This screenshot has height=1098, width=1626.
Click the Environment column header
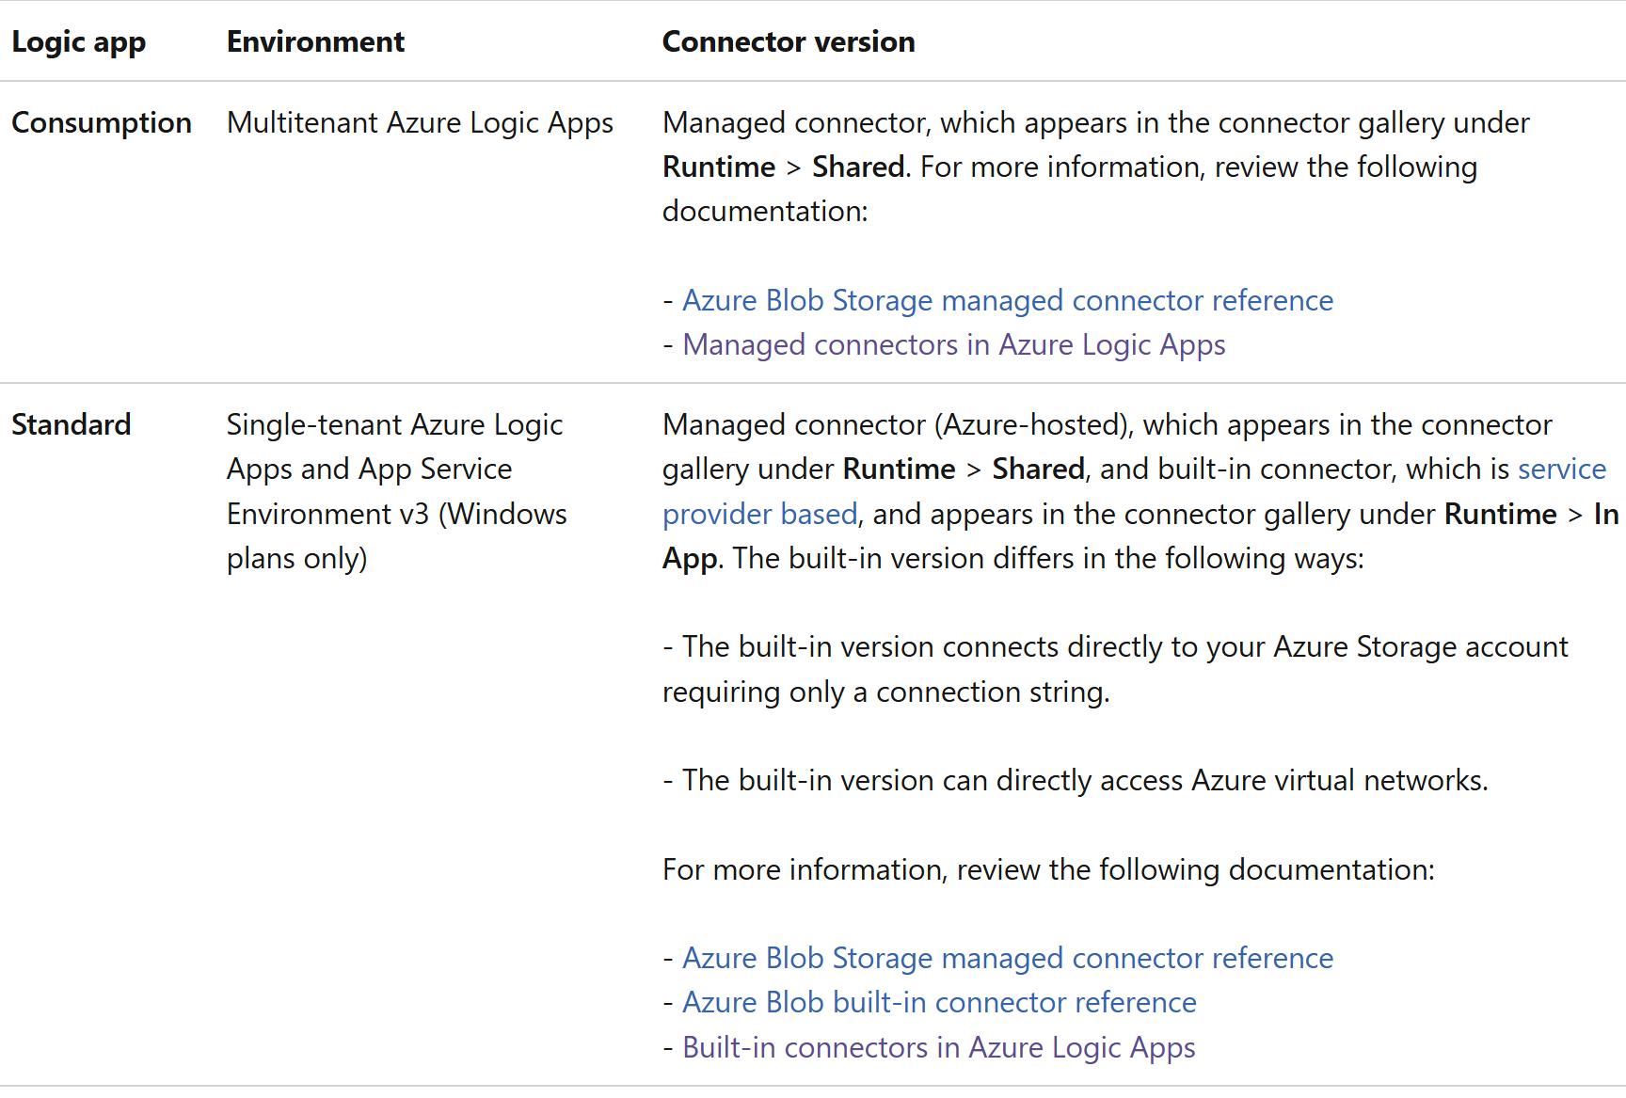tap(315, 41)
